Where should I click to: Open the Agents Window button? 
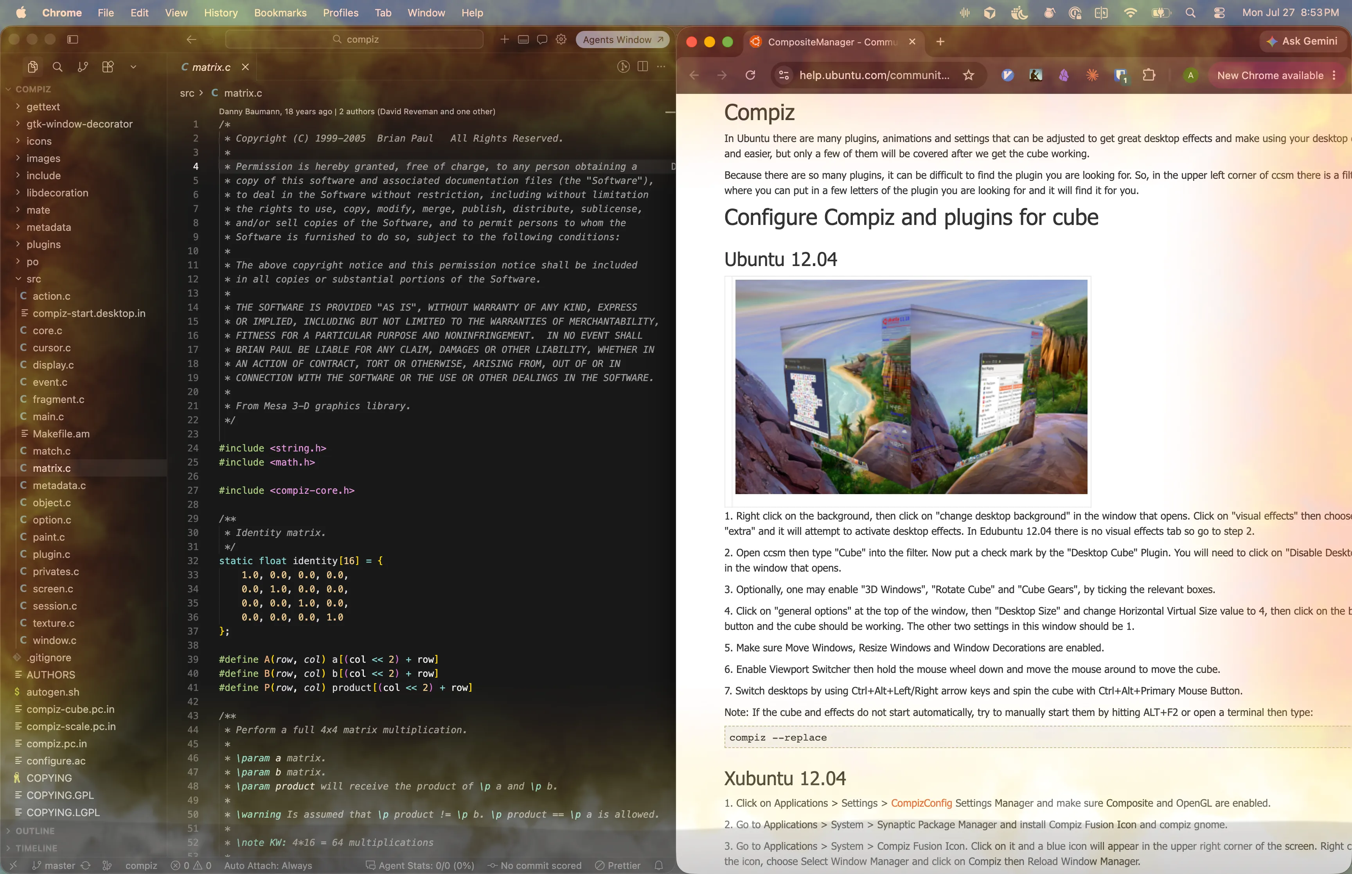pos(622,40)
